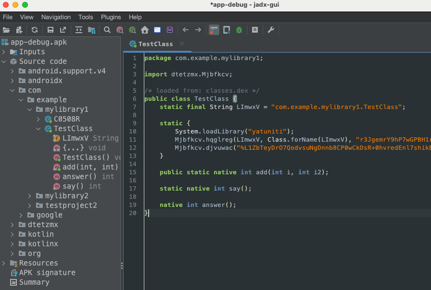431x290 pixels.
Task: Open the File menu
Action: click(8, 17)
